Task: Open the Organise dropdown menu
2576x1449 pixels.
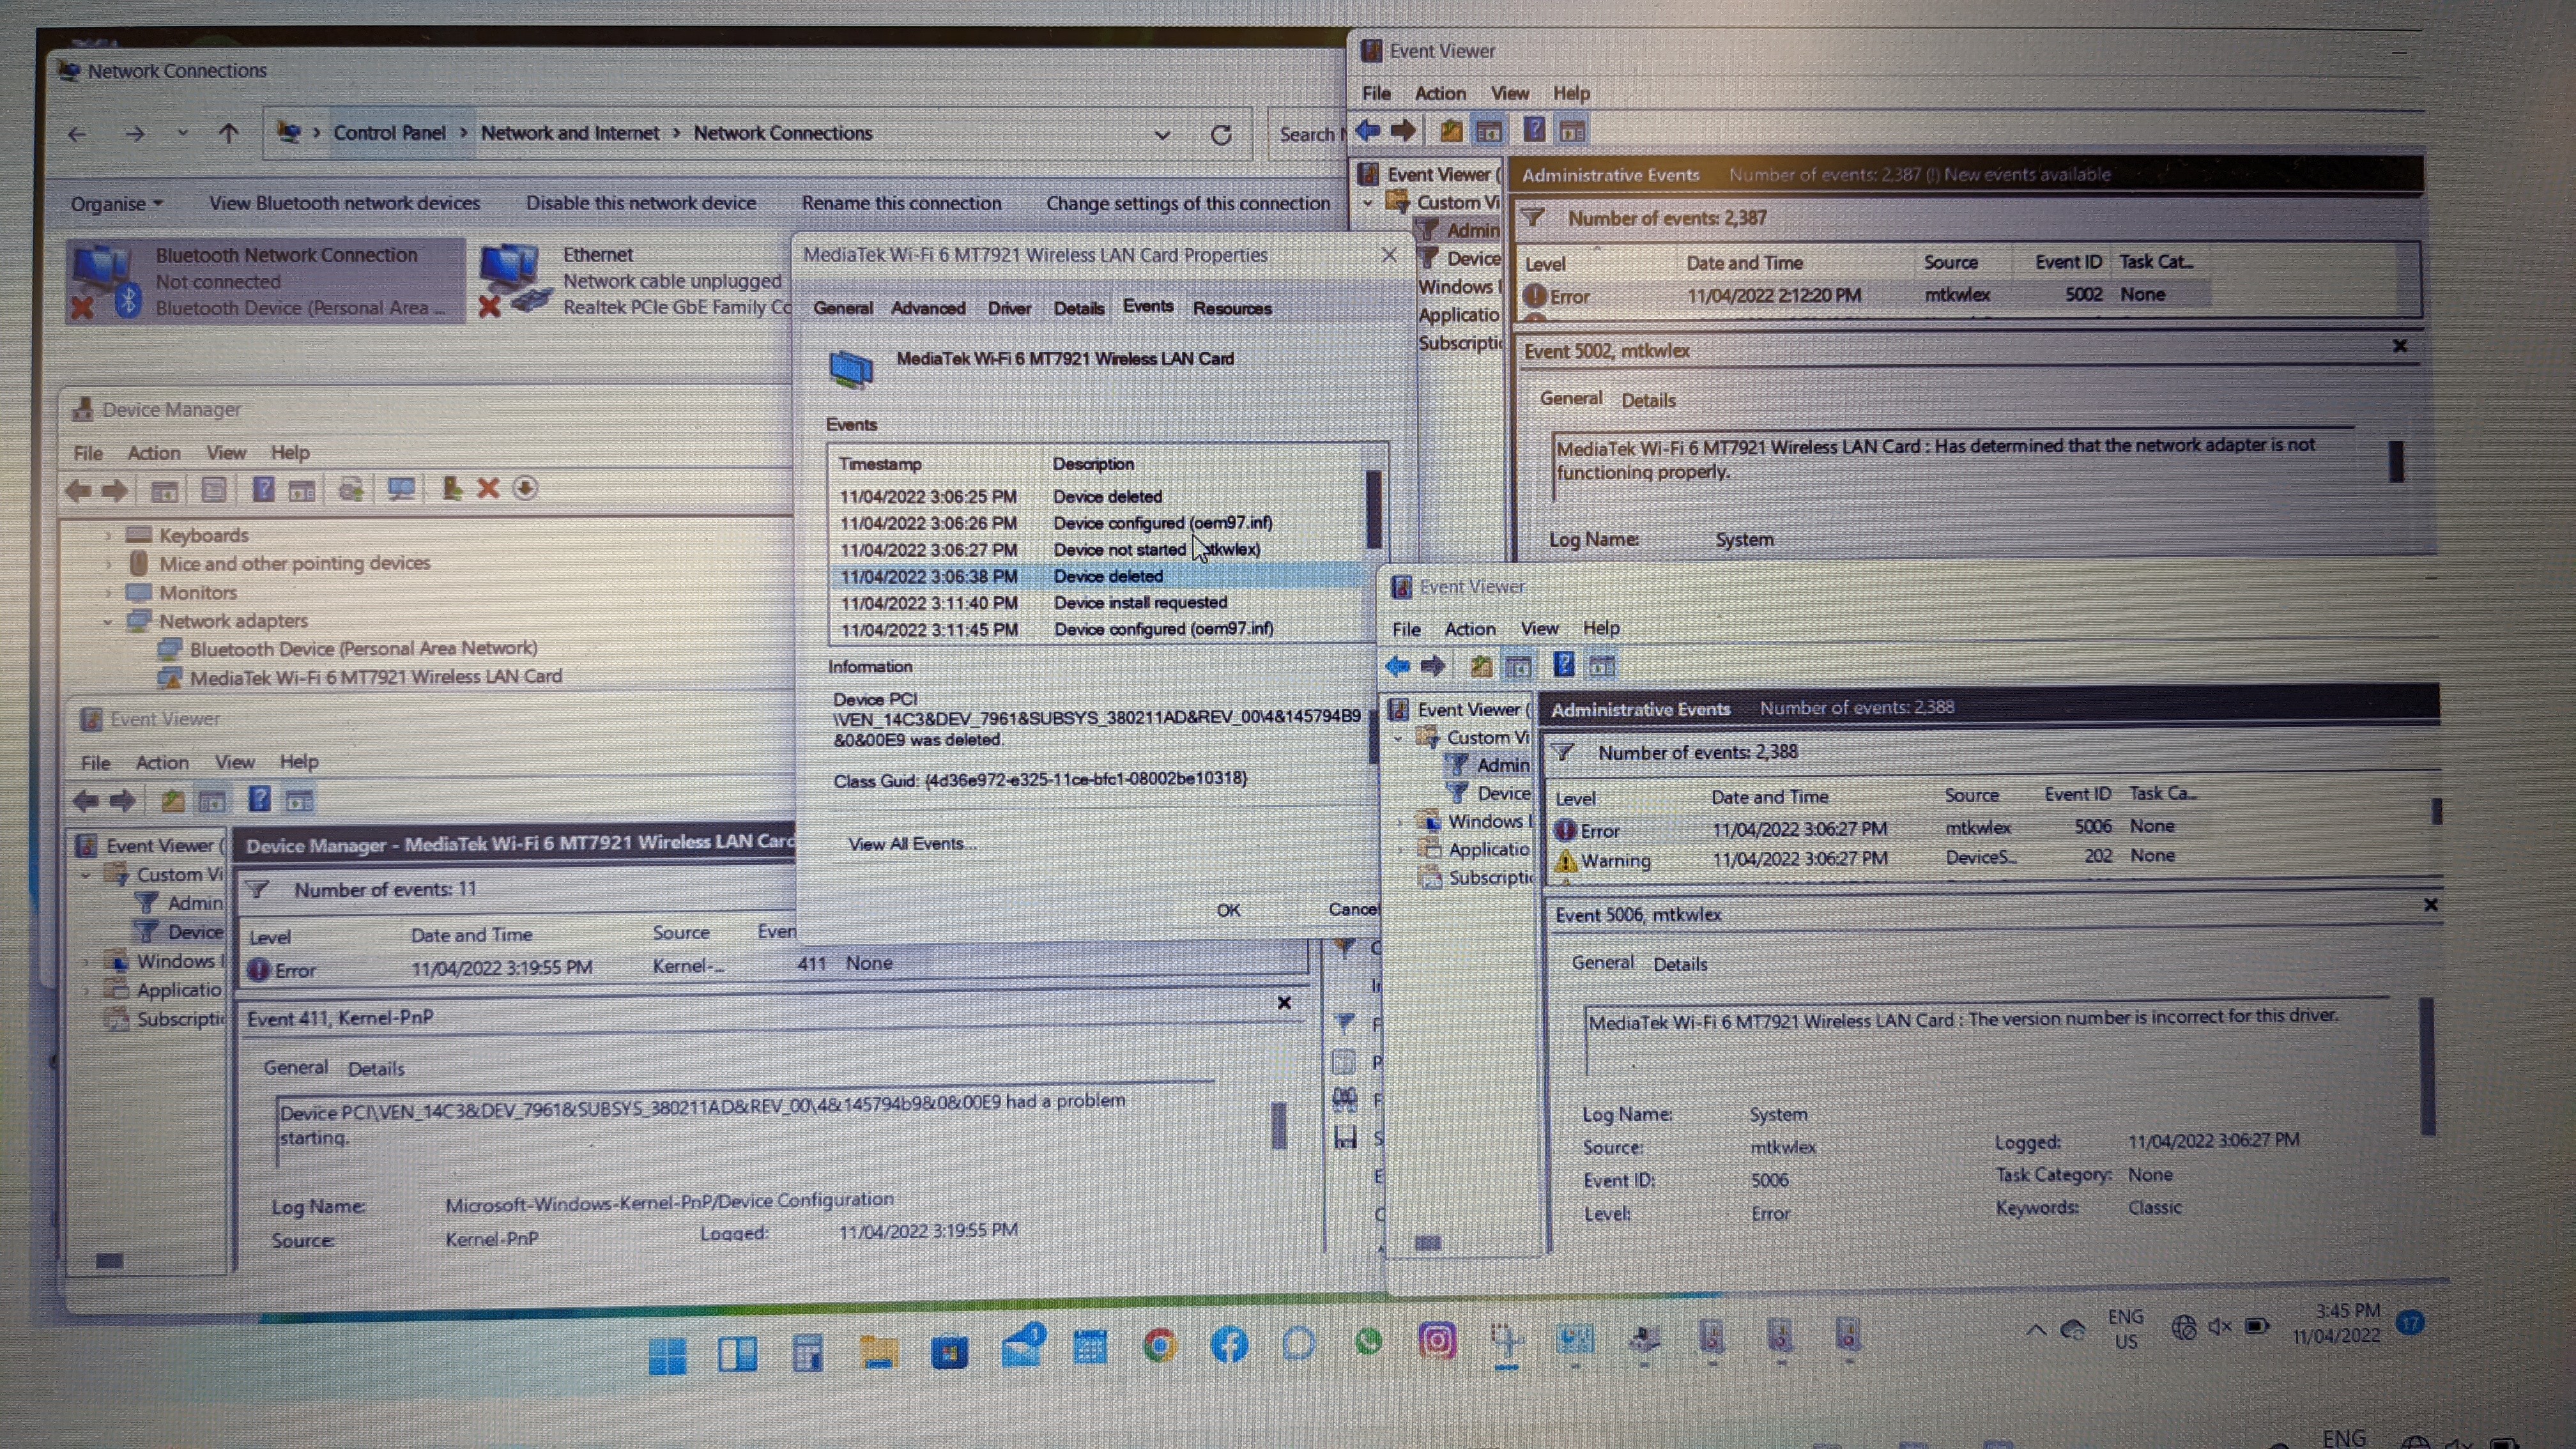Action: coord(116,204)
